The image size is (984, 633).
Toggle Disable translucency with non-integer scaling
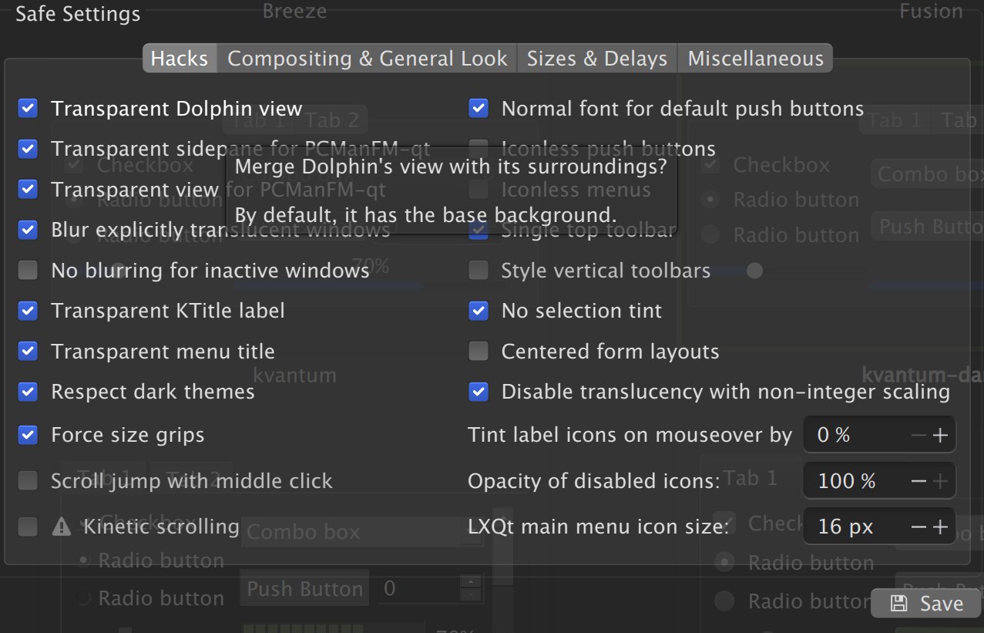tap(479, 392)
